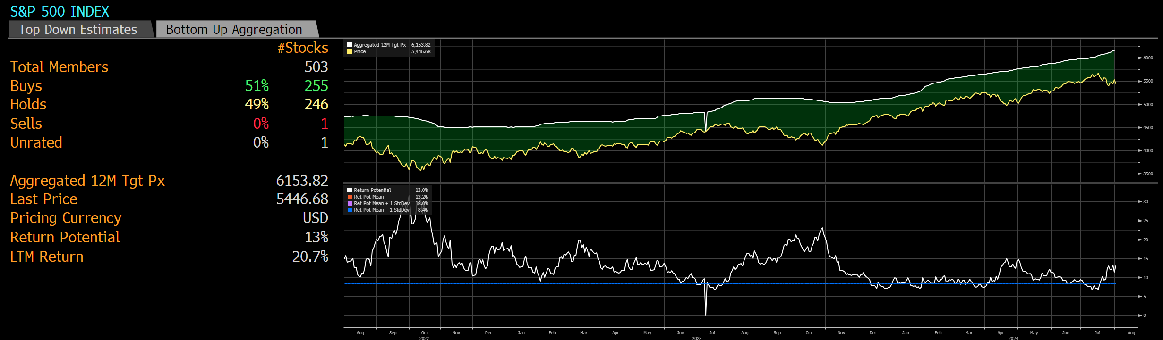Click the Last Price value 5446.68
The height and width of the screenshot is (340, 1163).
coord(302,199)
